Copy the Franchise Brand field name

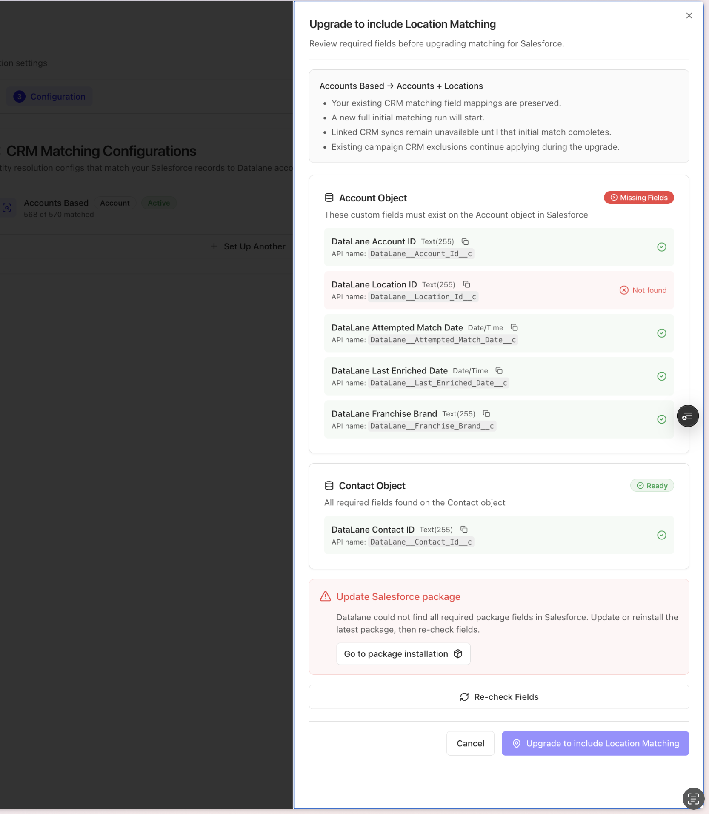tap(486, 413)
